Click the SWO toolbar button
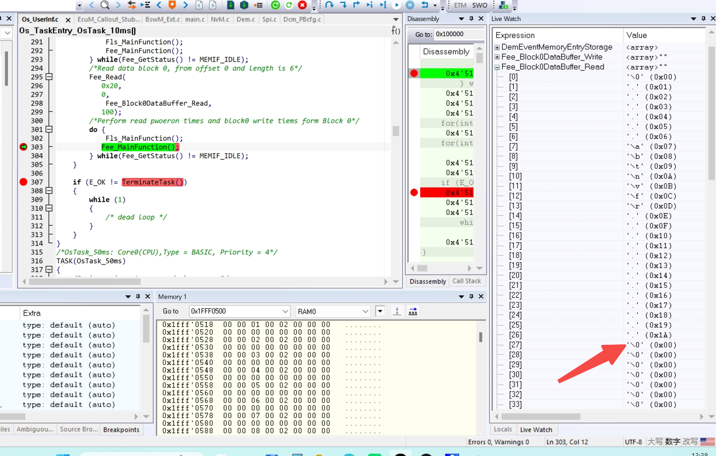The width and height of the screenshot is (716, 456). (479, 5)
